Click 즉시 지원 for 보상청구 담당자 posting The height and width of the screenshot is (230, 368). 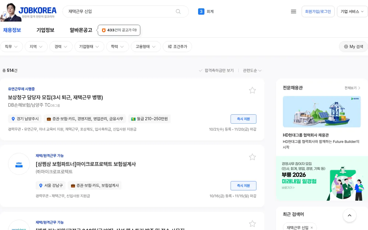click(x=243, y=119)
